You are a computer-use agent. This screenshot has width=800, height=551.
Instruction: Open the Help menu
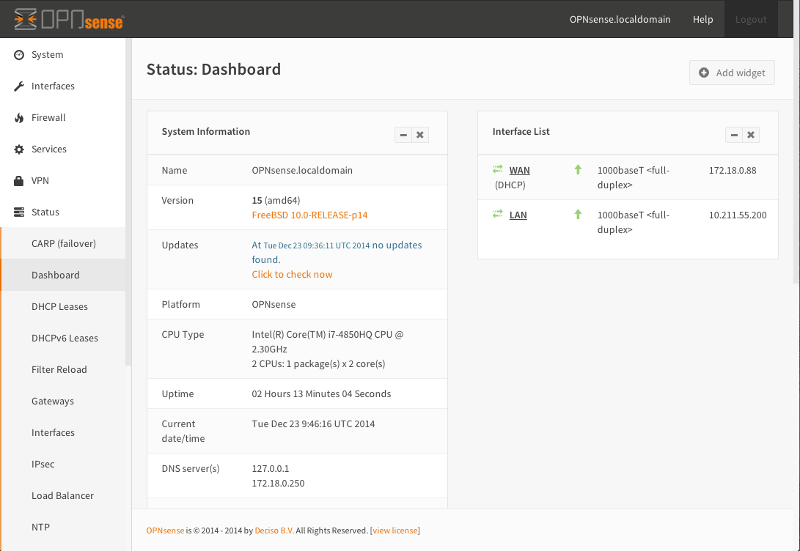pos(702,19)
